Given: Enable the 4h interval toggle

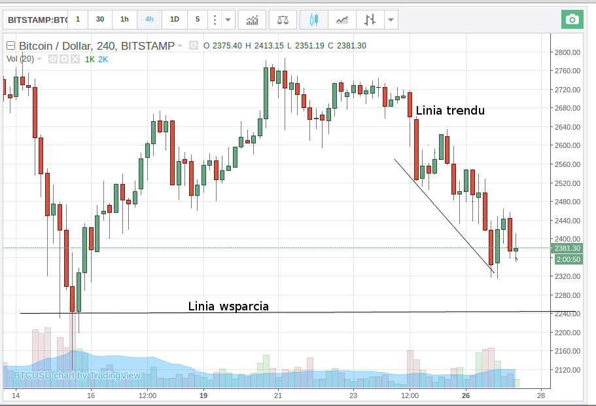Looking at the screenshot, I should pos(149,20).
